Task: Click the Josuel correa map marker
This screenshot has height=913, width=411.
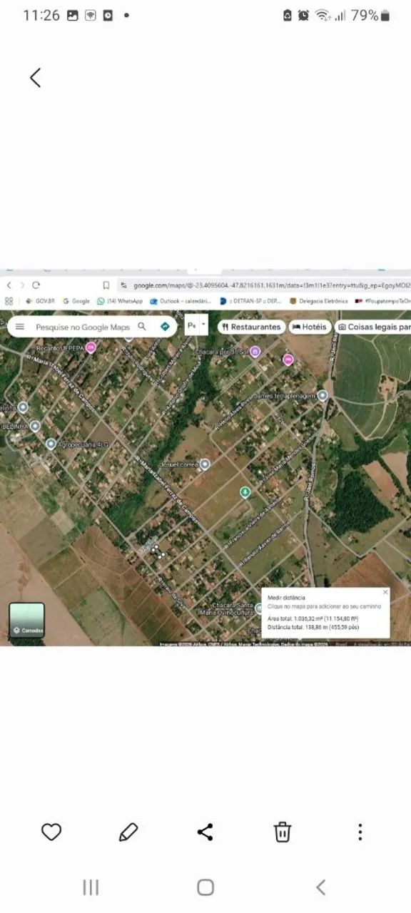Action: [205, 464]
